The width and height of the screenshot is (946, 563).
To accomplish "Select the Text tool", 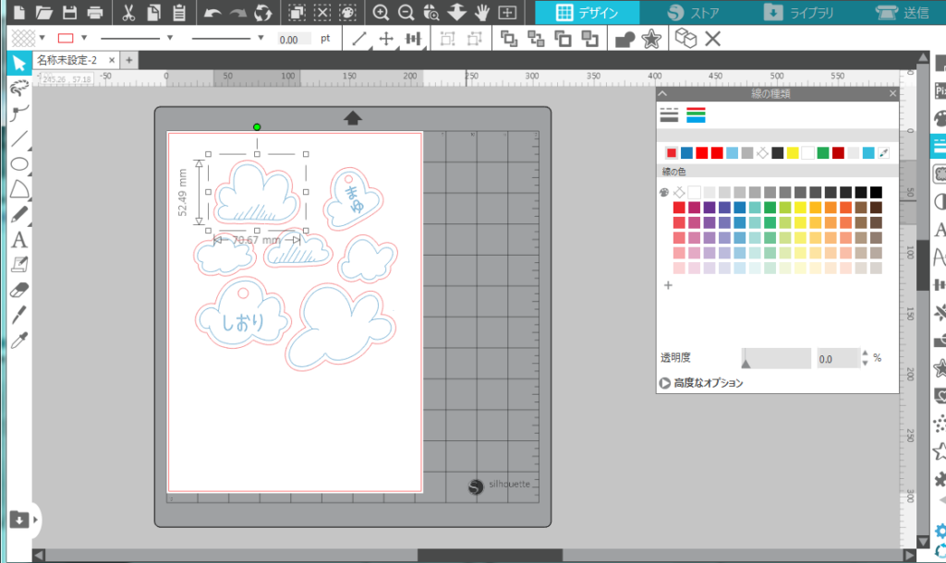I will coord(19,240).
